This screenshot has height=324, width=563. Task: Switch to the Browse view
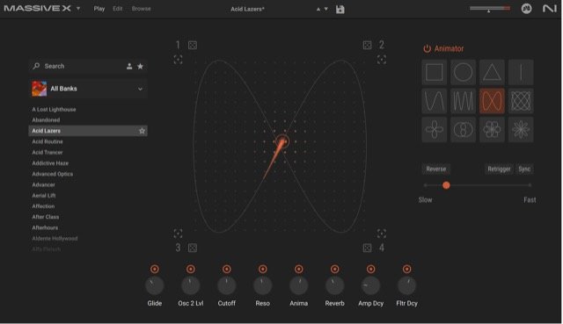[x=141, y=9]
